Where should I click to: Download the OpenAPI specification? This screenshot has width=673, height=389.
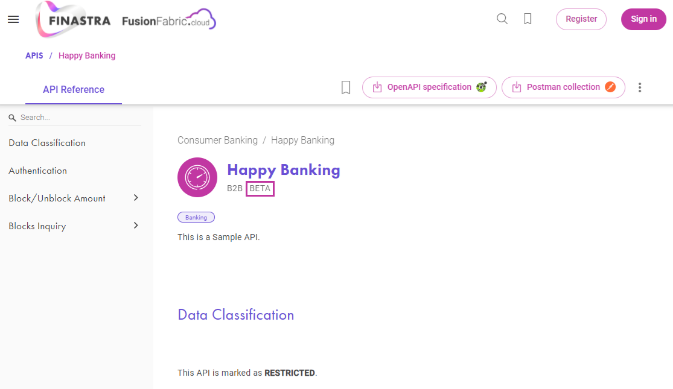click(x=429, y=87)
